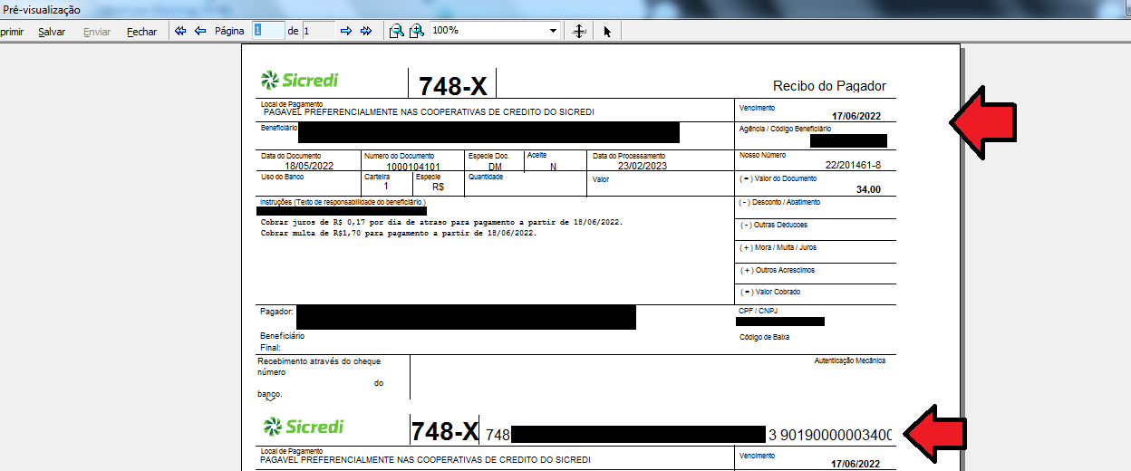Click the 'Valor Cobrado' label
Screen dimensions: 1131x471
(770, 292)
